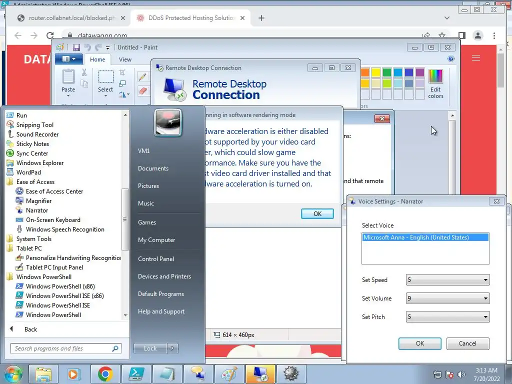Open the Set Volume dropdown in Narrator

pyautogui.click(x=447, y=298)
